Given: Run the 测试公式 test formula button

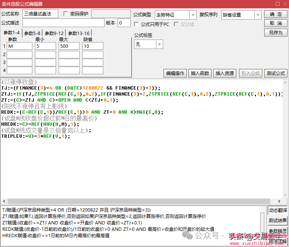Looking at the screenshot, I should click(x=276, y=73).
